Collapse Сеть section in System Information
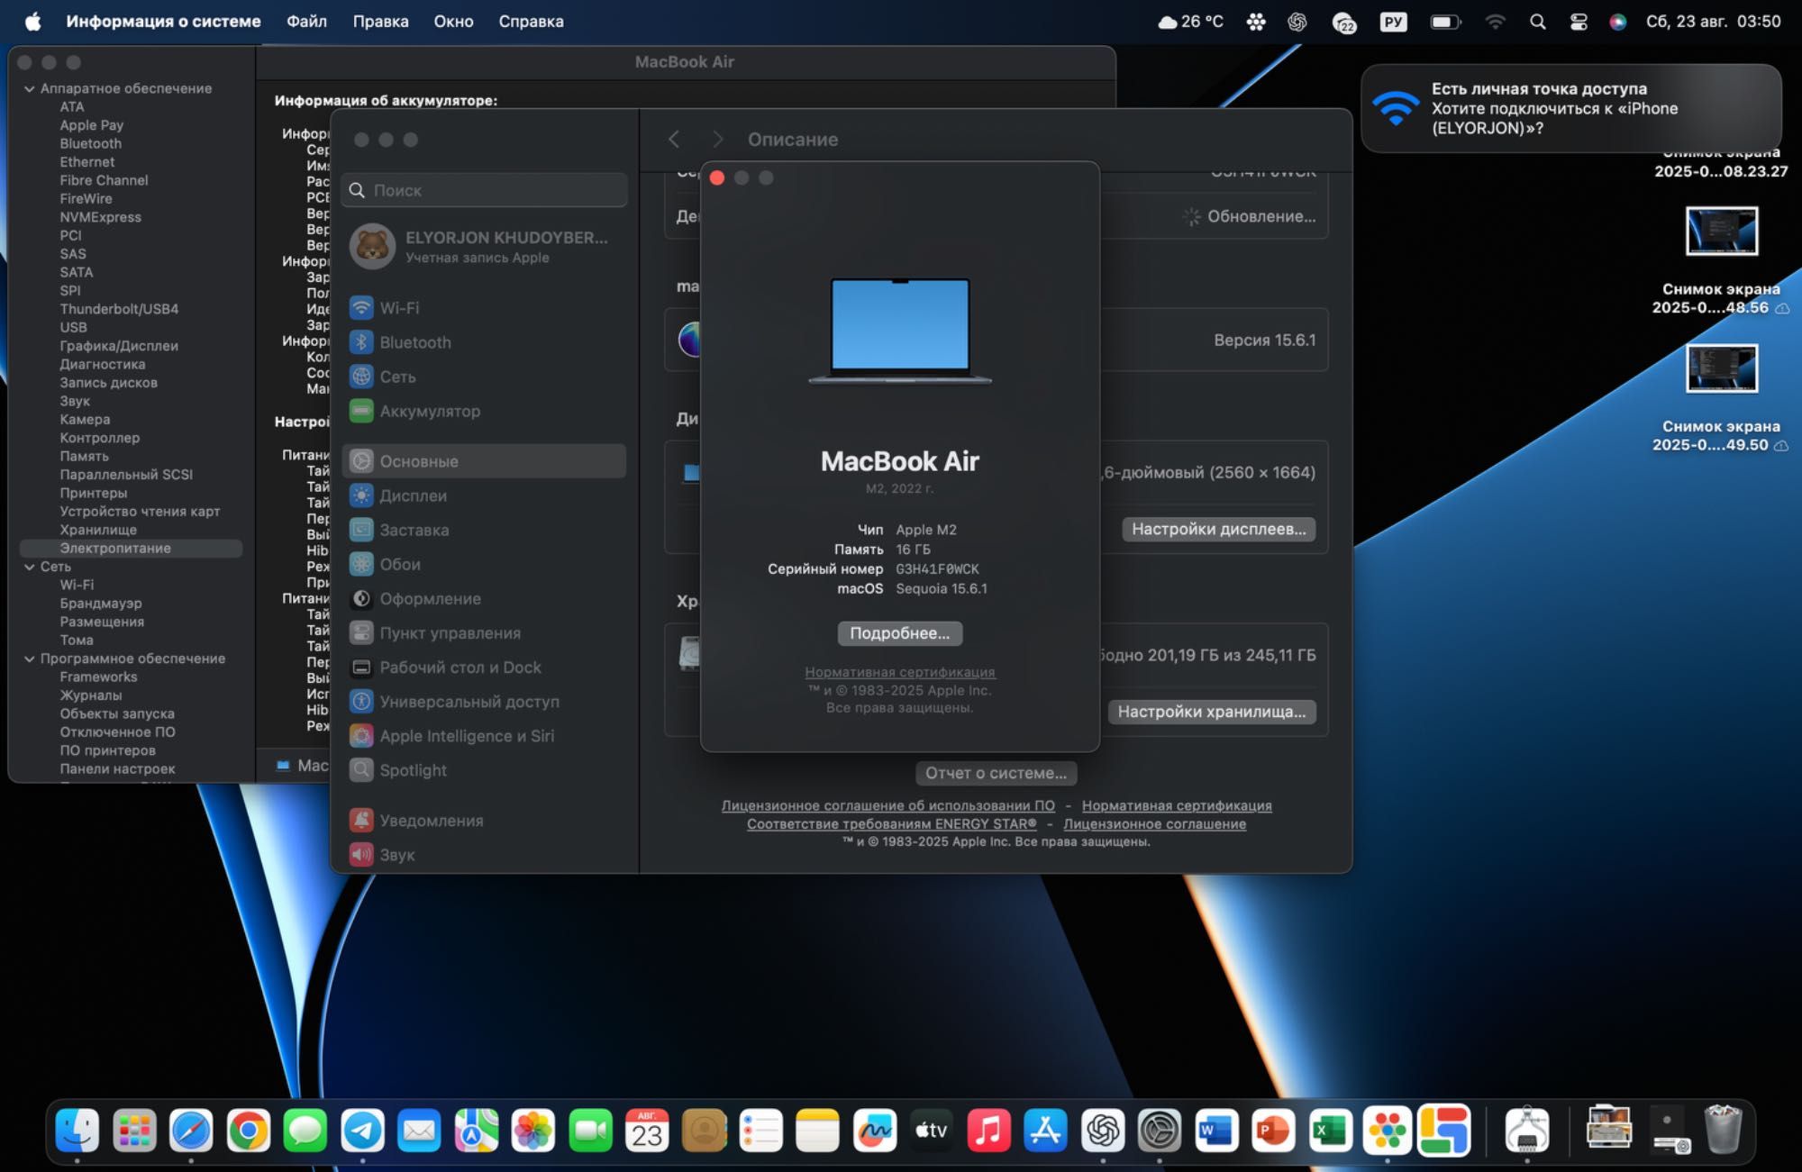Screen dimensions: 1802x1172 (30, 567)
